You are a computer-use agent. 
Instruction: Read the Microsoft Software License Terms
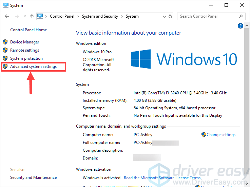162,178
